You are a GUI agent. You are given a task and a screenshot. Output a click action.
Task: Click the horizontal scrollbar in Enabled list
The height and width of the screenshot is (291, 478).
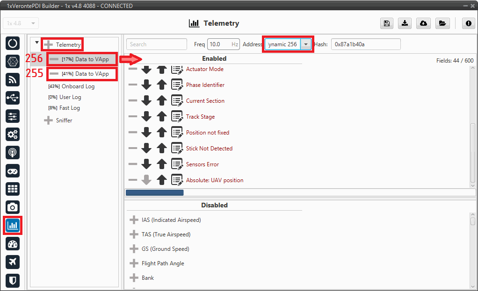(154, 192)
